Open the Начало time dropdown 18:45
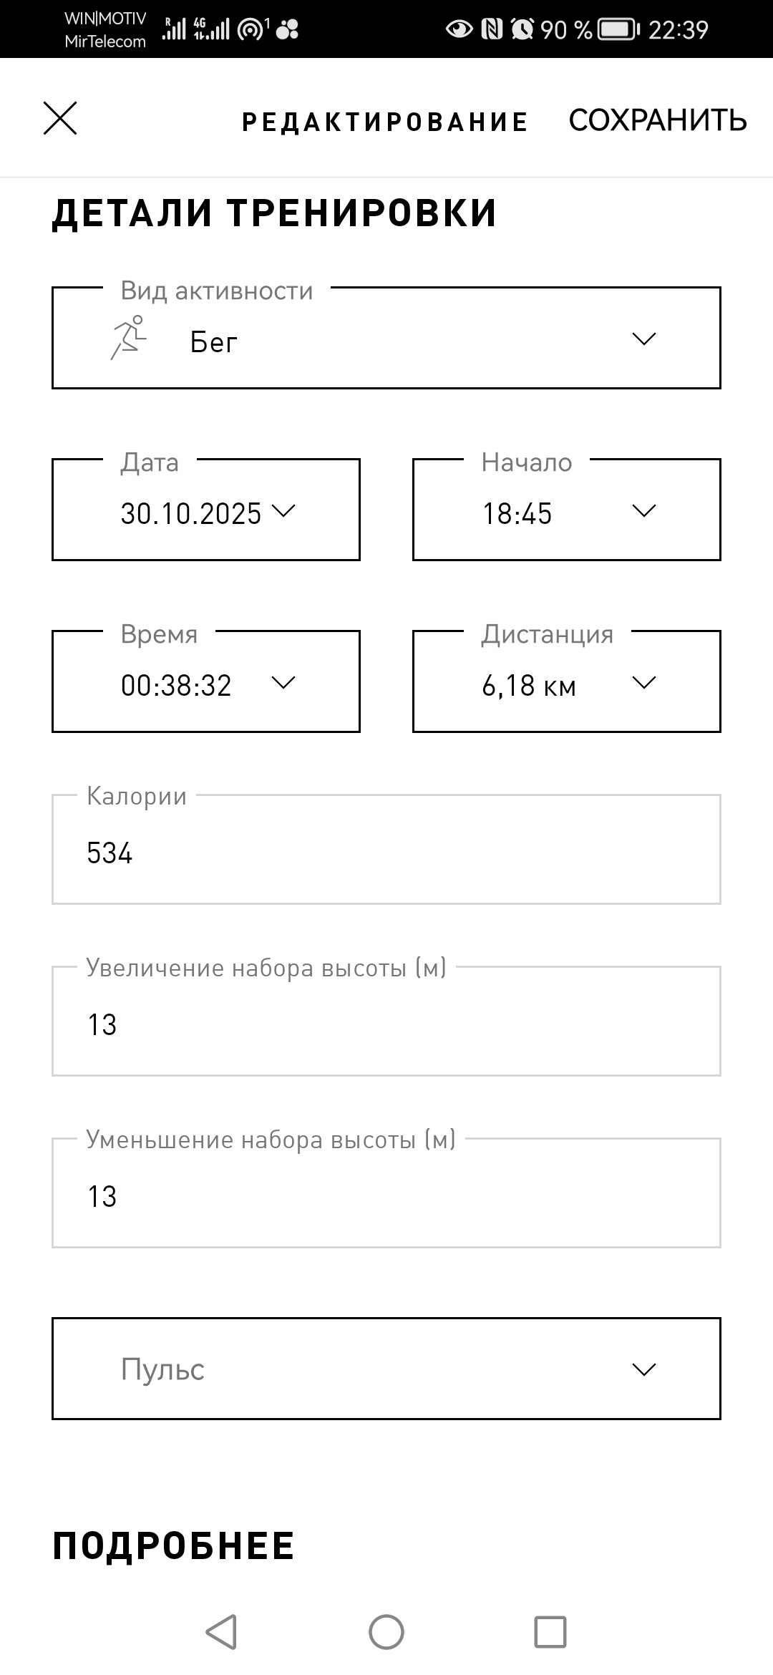This screenshot has width=773, height=1675. tap(567, 510)
